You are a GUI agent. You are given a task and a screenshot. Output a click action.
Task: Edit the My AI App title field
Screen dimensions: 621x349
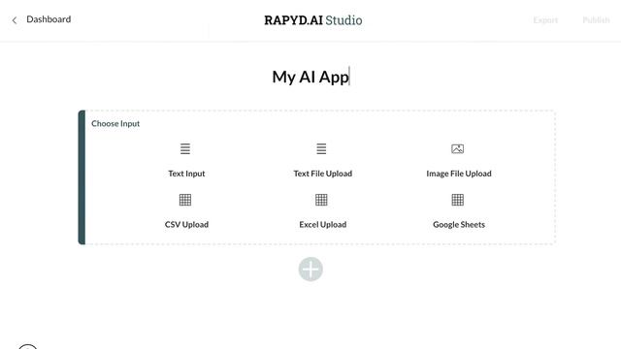310,77
